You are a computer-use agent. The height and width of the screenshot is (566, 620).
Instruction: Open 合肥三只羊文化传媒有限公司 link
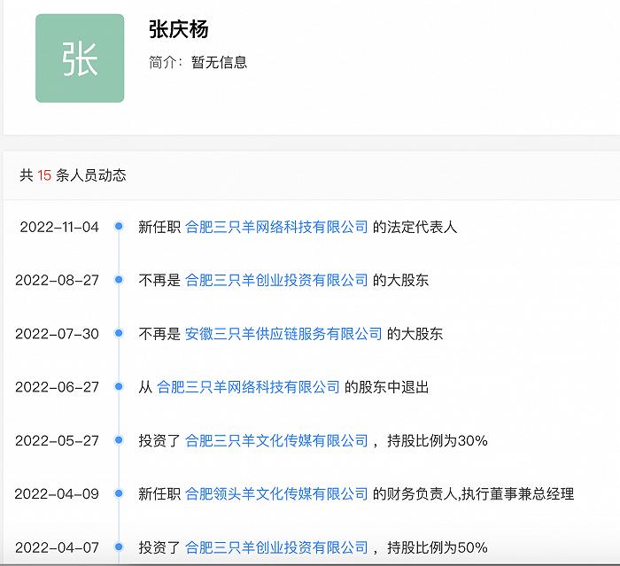coord(276,440)
